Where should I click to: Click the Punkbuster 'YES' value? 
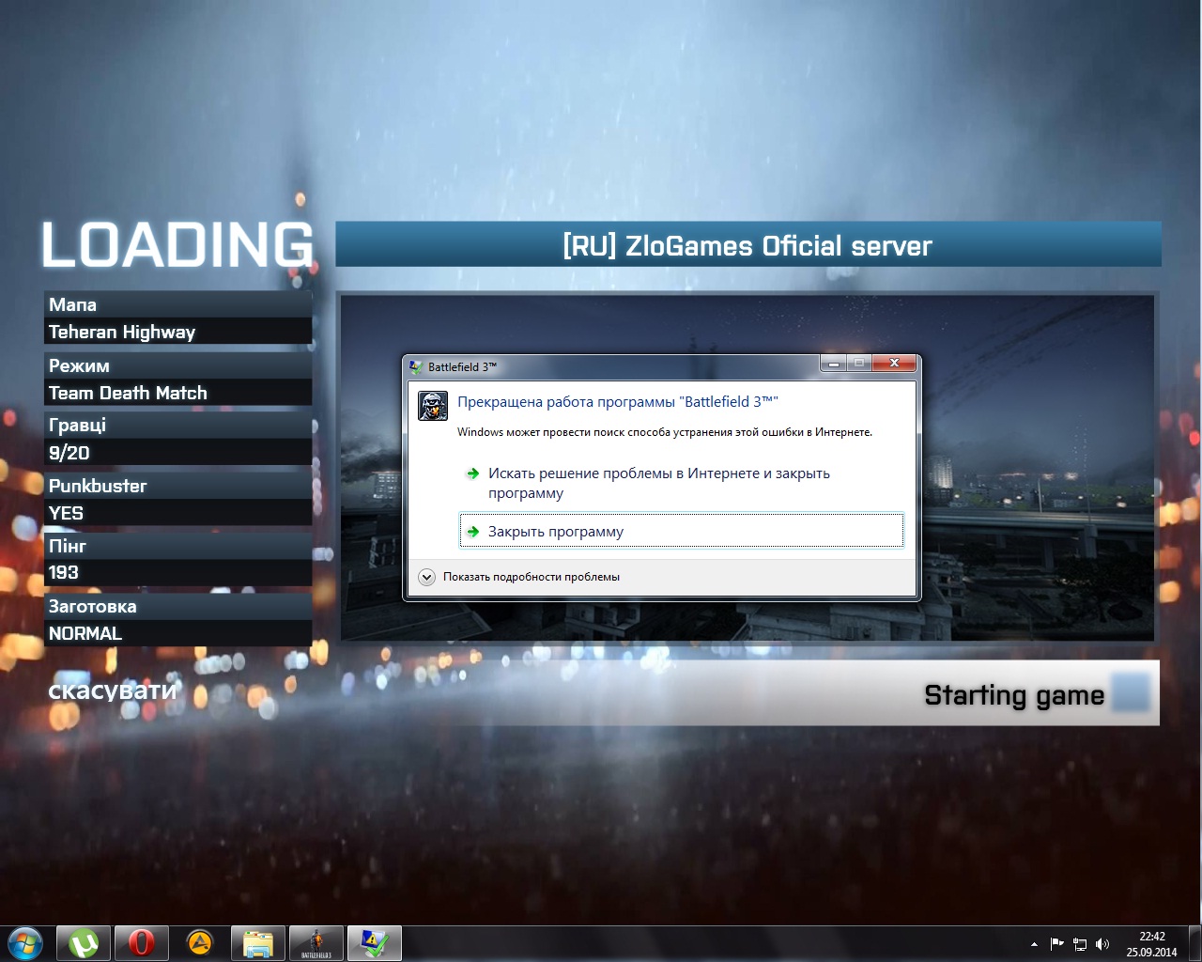click(66, 513)
